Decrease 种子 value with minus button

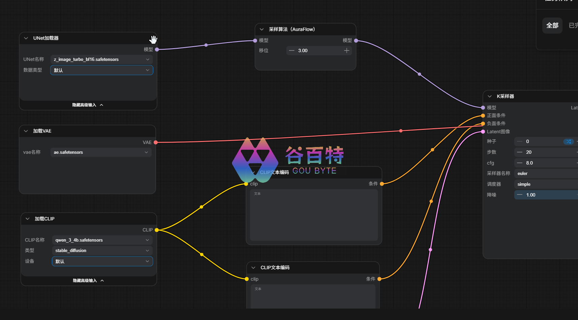coord(520,142)
